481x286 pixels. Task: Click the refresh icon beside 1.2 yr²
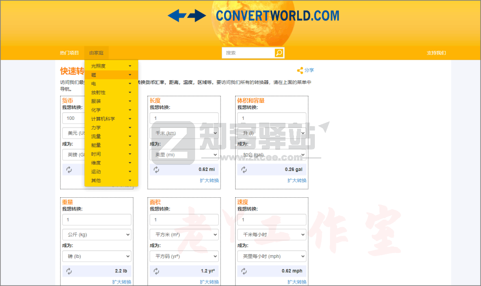coord(155,271)
